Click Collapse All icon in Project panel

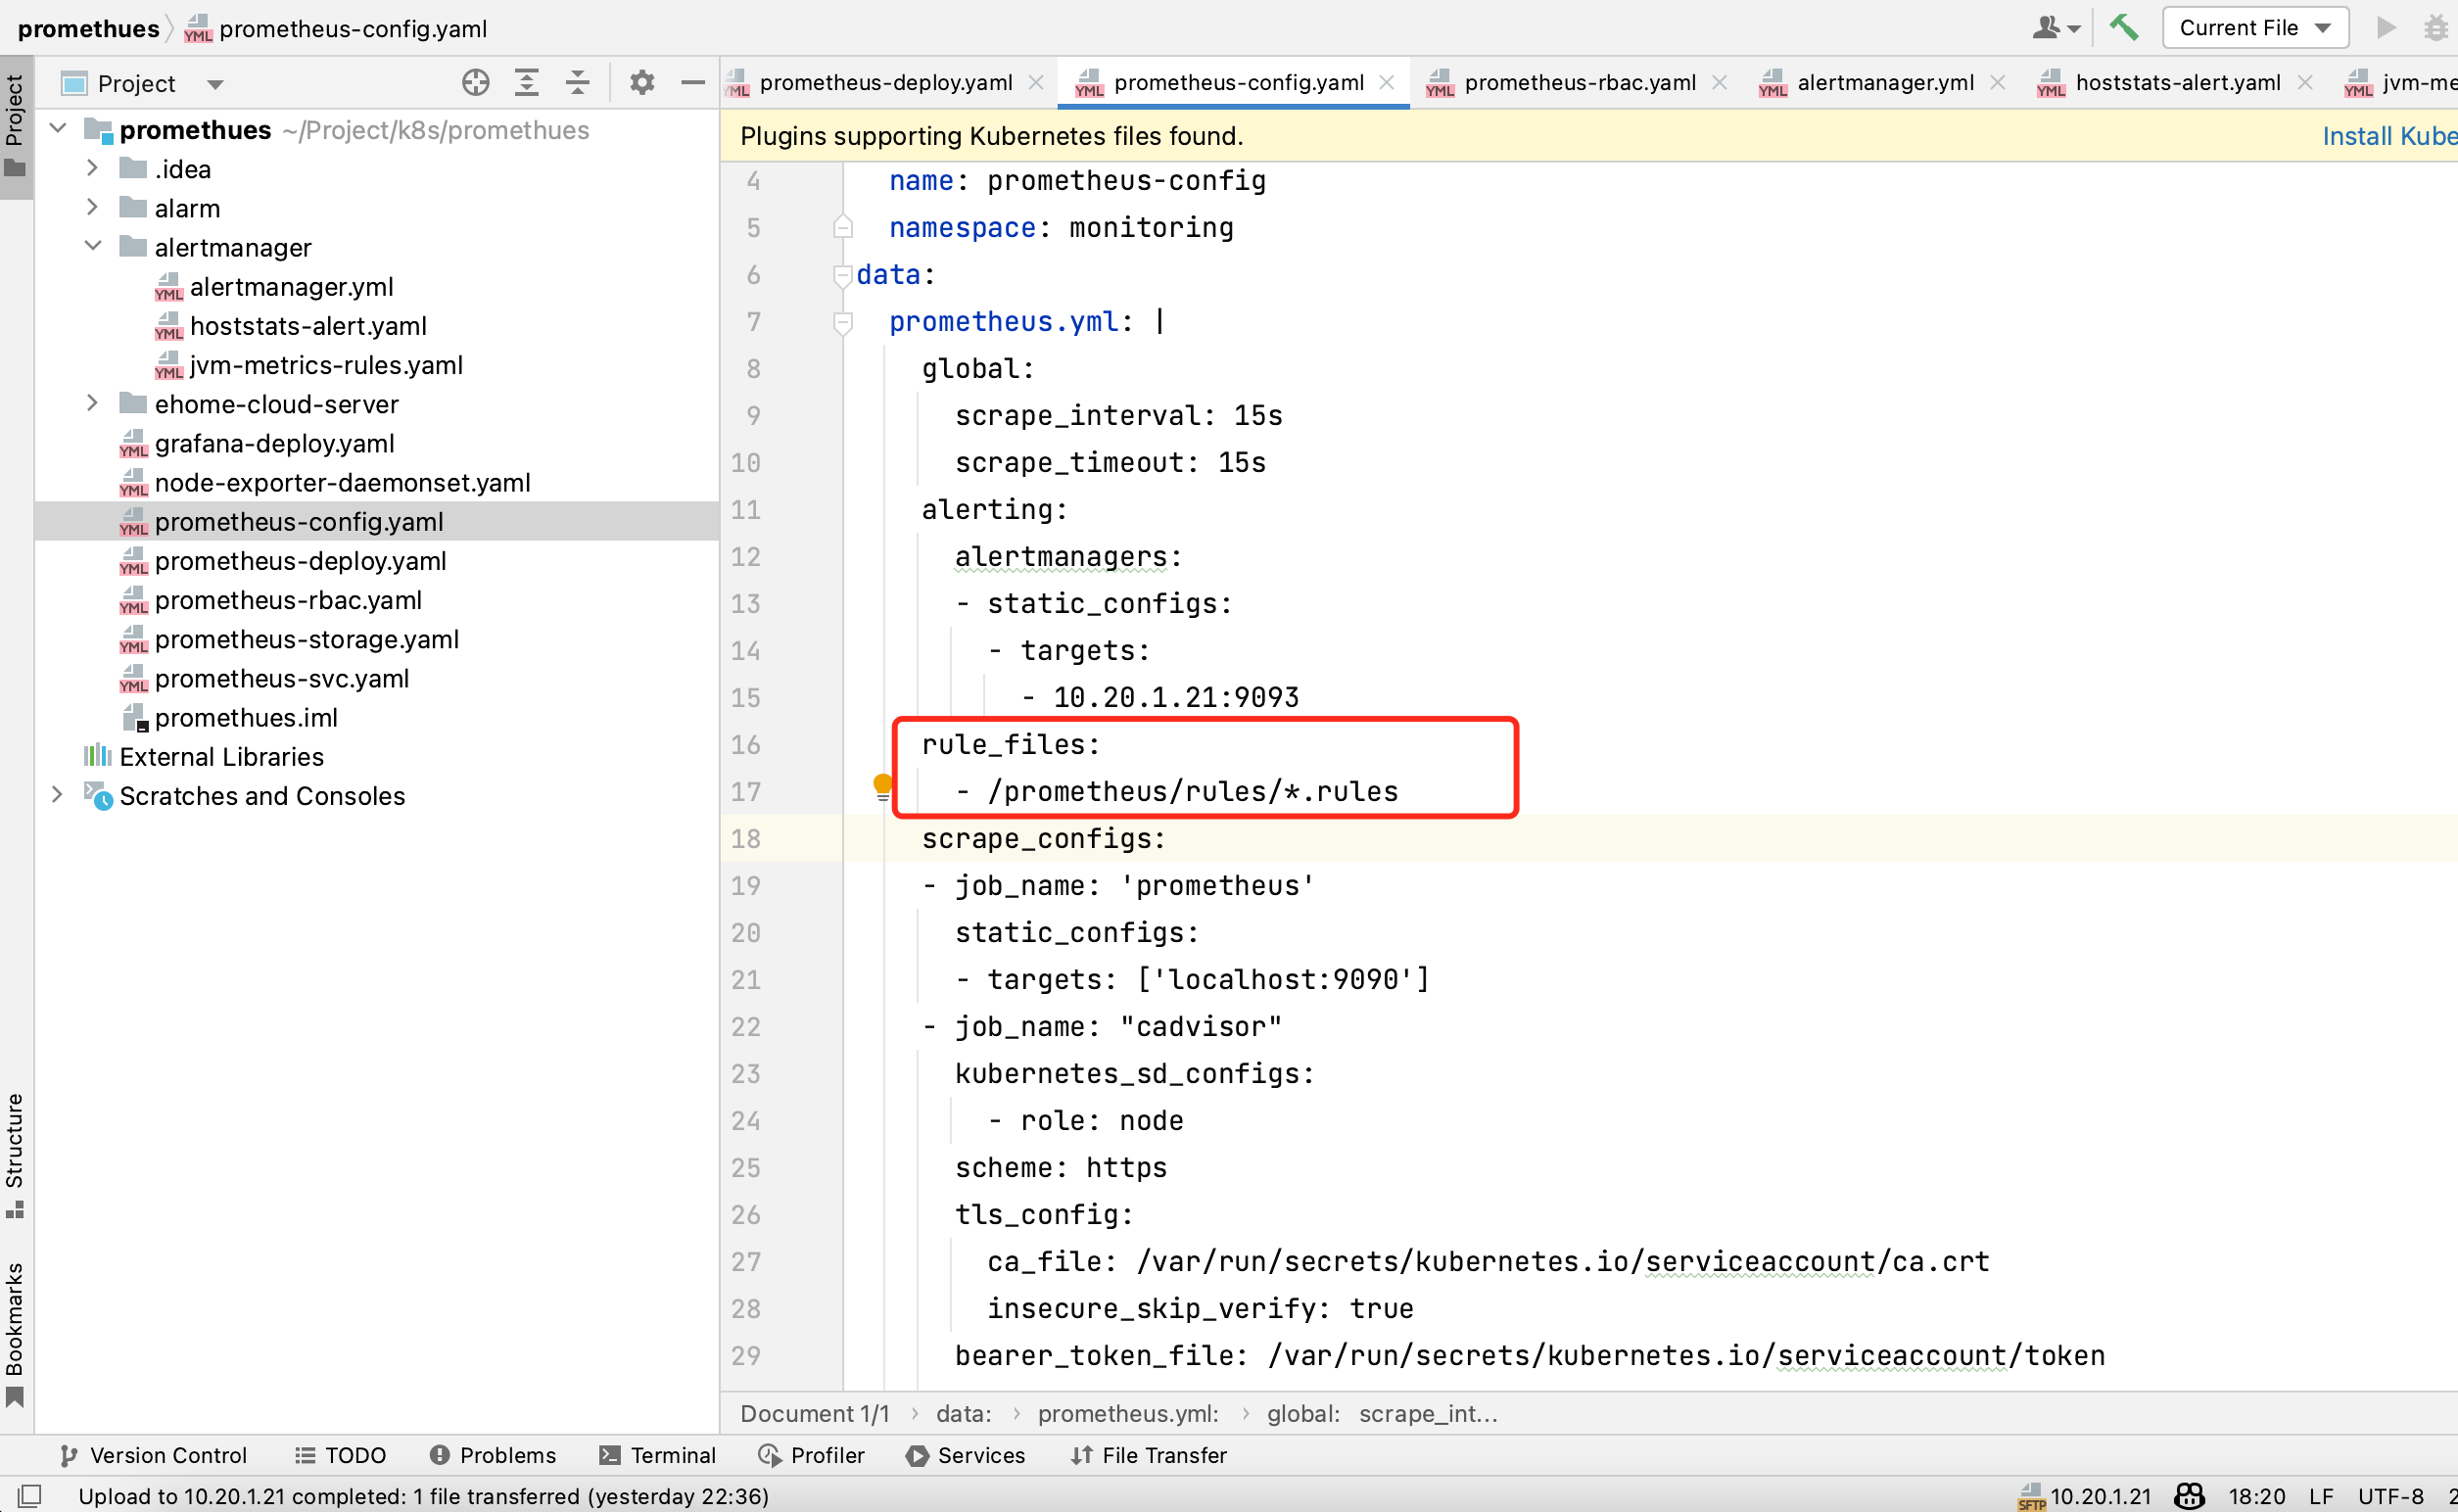pos(577,83)
